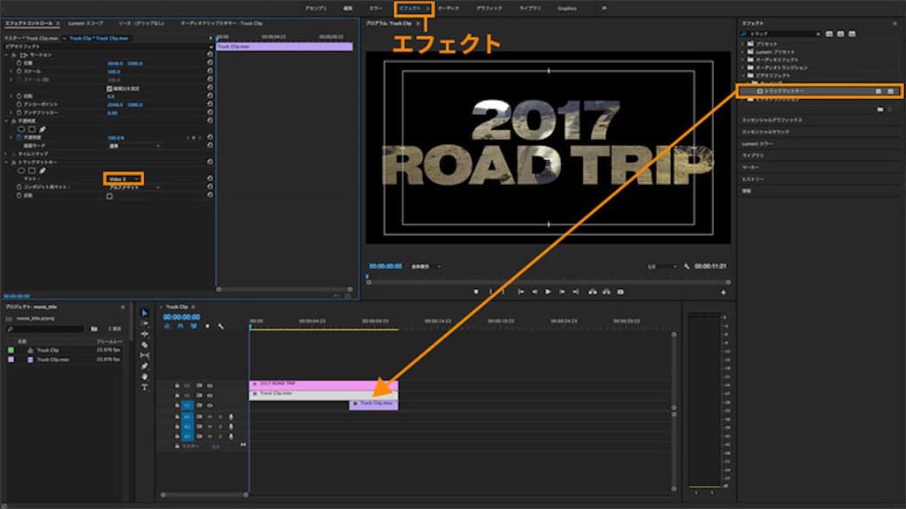Expand the Lumetri Presets folder
The height and width of the screenshot is (509, 906).
pyautogui.click(x=743, y=52)
